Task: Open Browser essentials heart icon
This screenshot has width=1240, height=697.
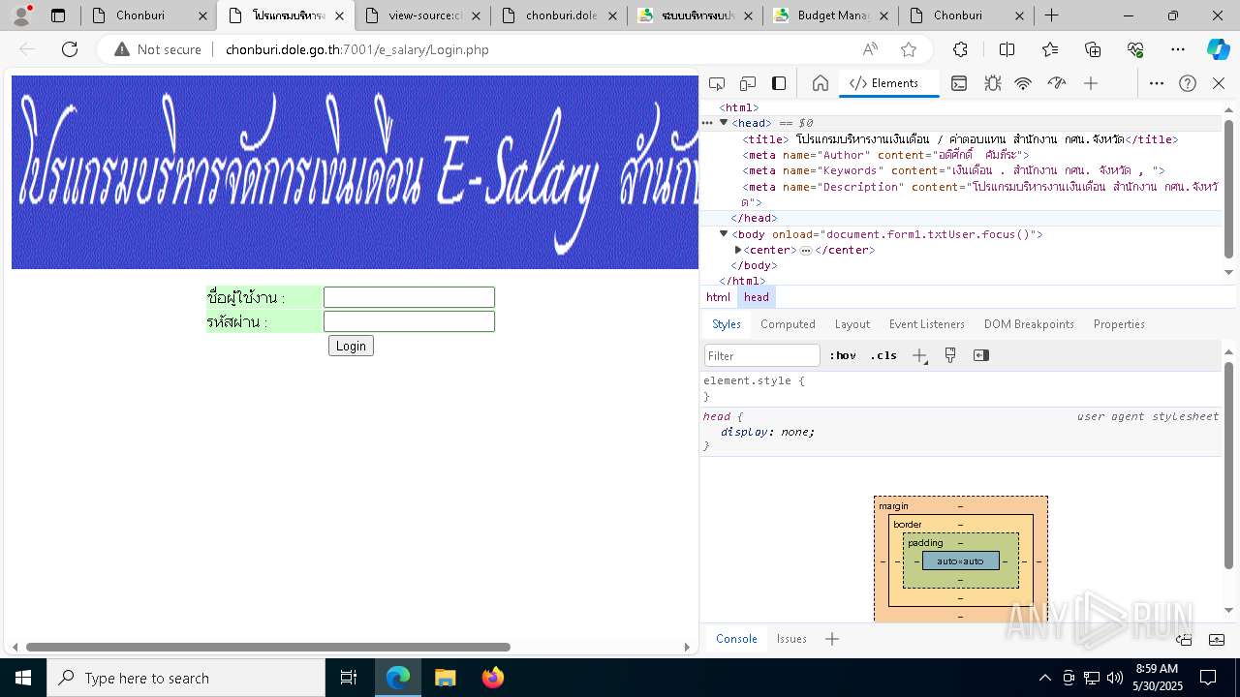Action: (x=1135, y=49)
